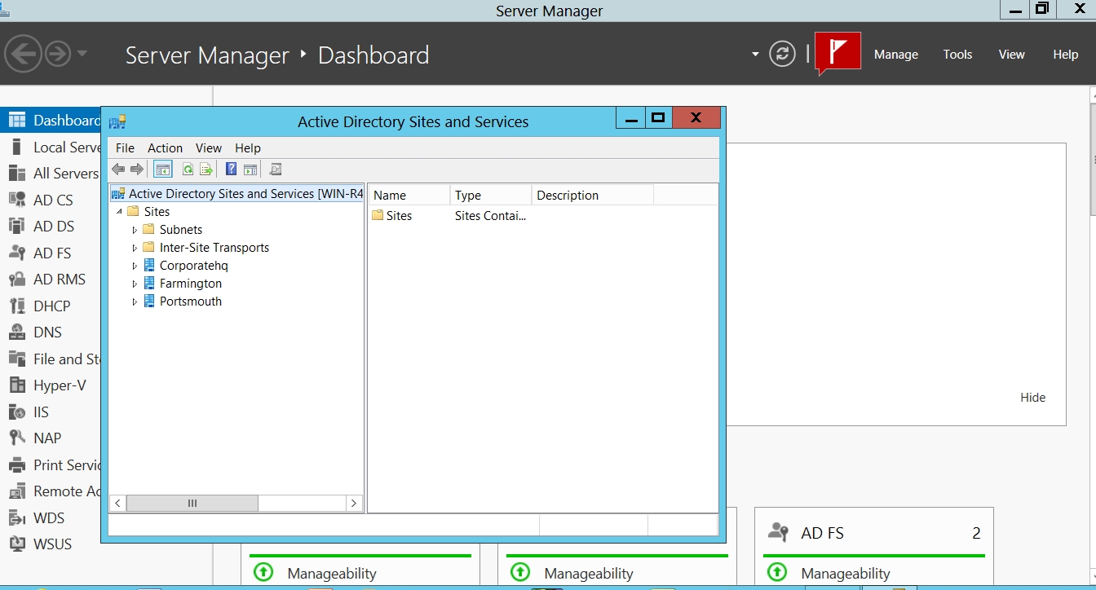Open the Help menu in Sites and Services

(x=248, y=148)
